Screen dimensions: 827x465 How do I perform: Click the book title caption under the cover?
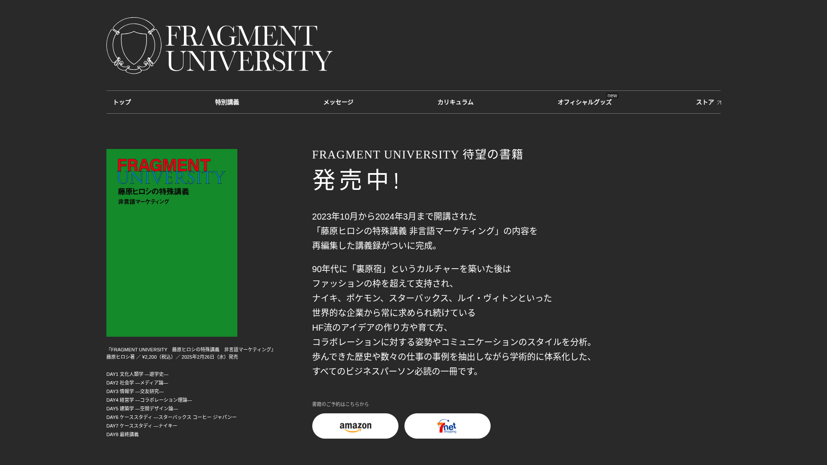191,350
